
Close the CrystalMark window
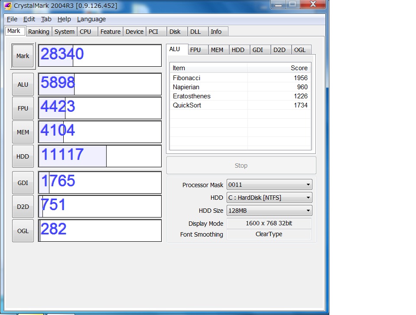(313, 4)
